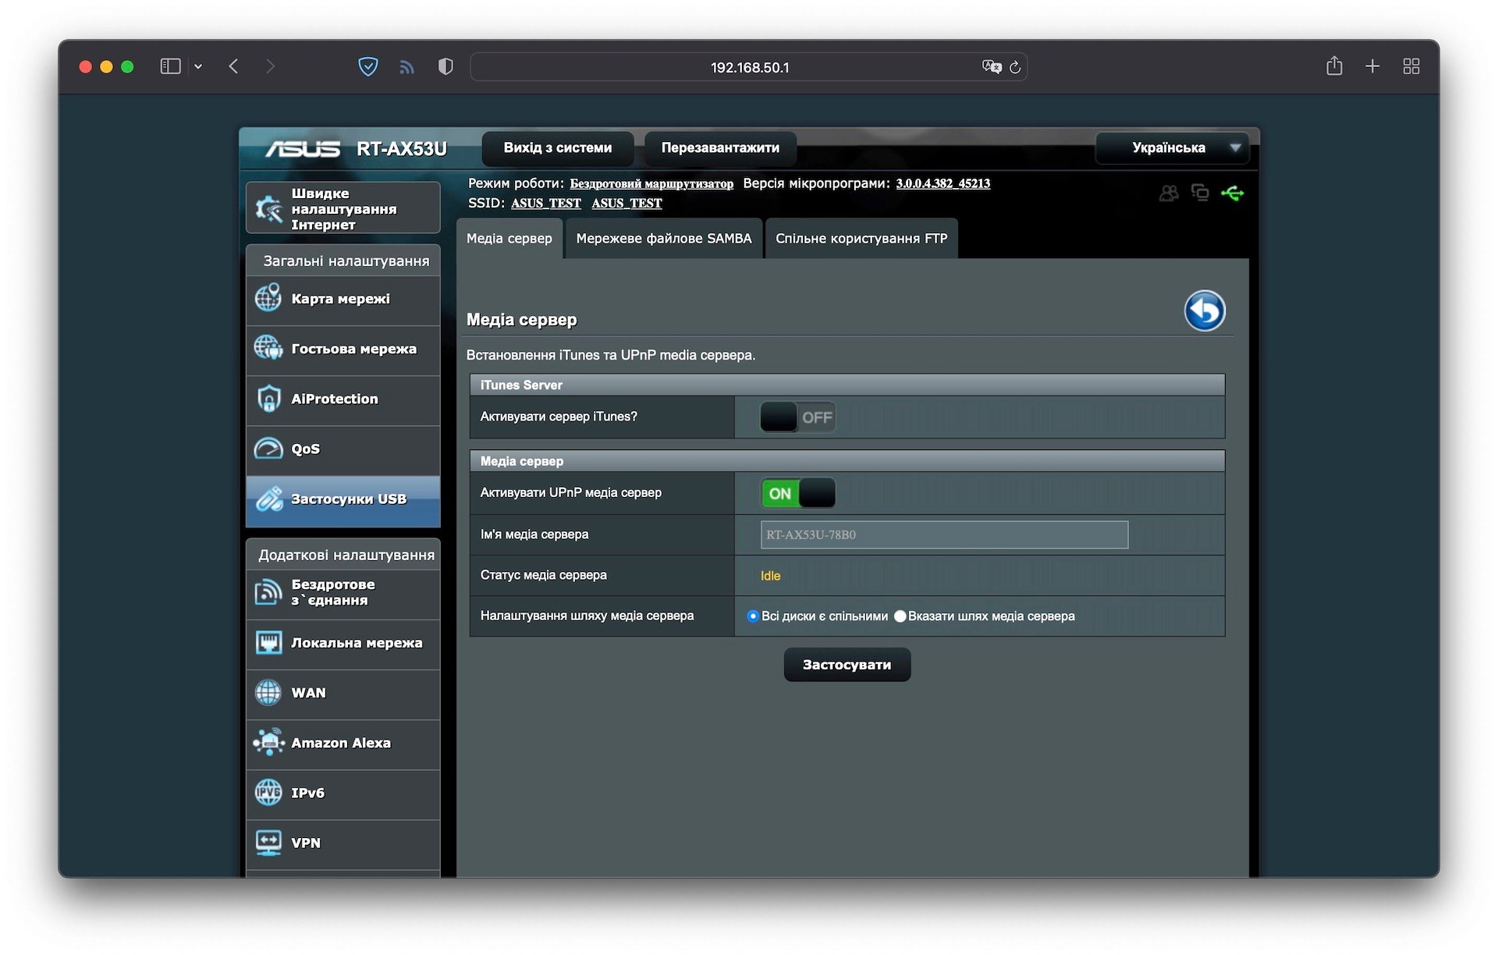The image size is (1498, 955).
Task: Disable the UPnP медіа сервер toggle
Action: click(x=796, y=492)
